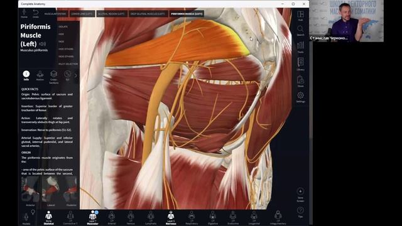Click the pin icon above Models

tap(33, 212)
